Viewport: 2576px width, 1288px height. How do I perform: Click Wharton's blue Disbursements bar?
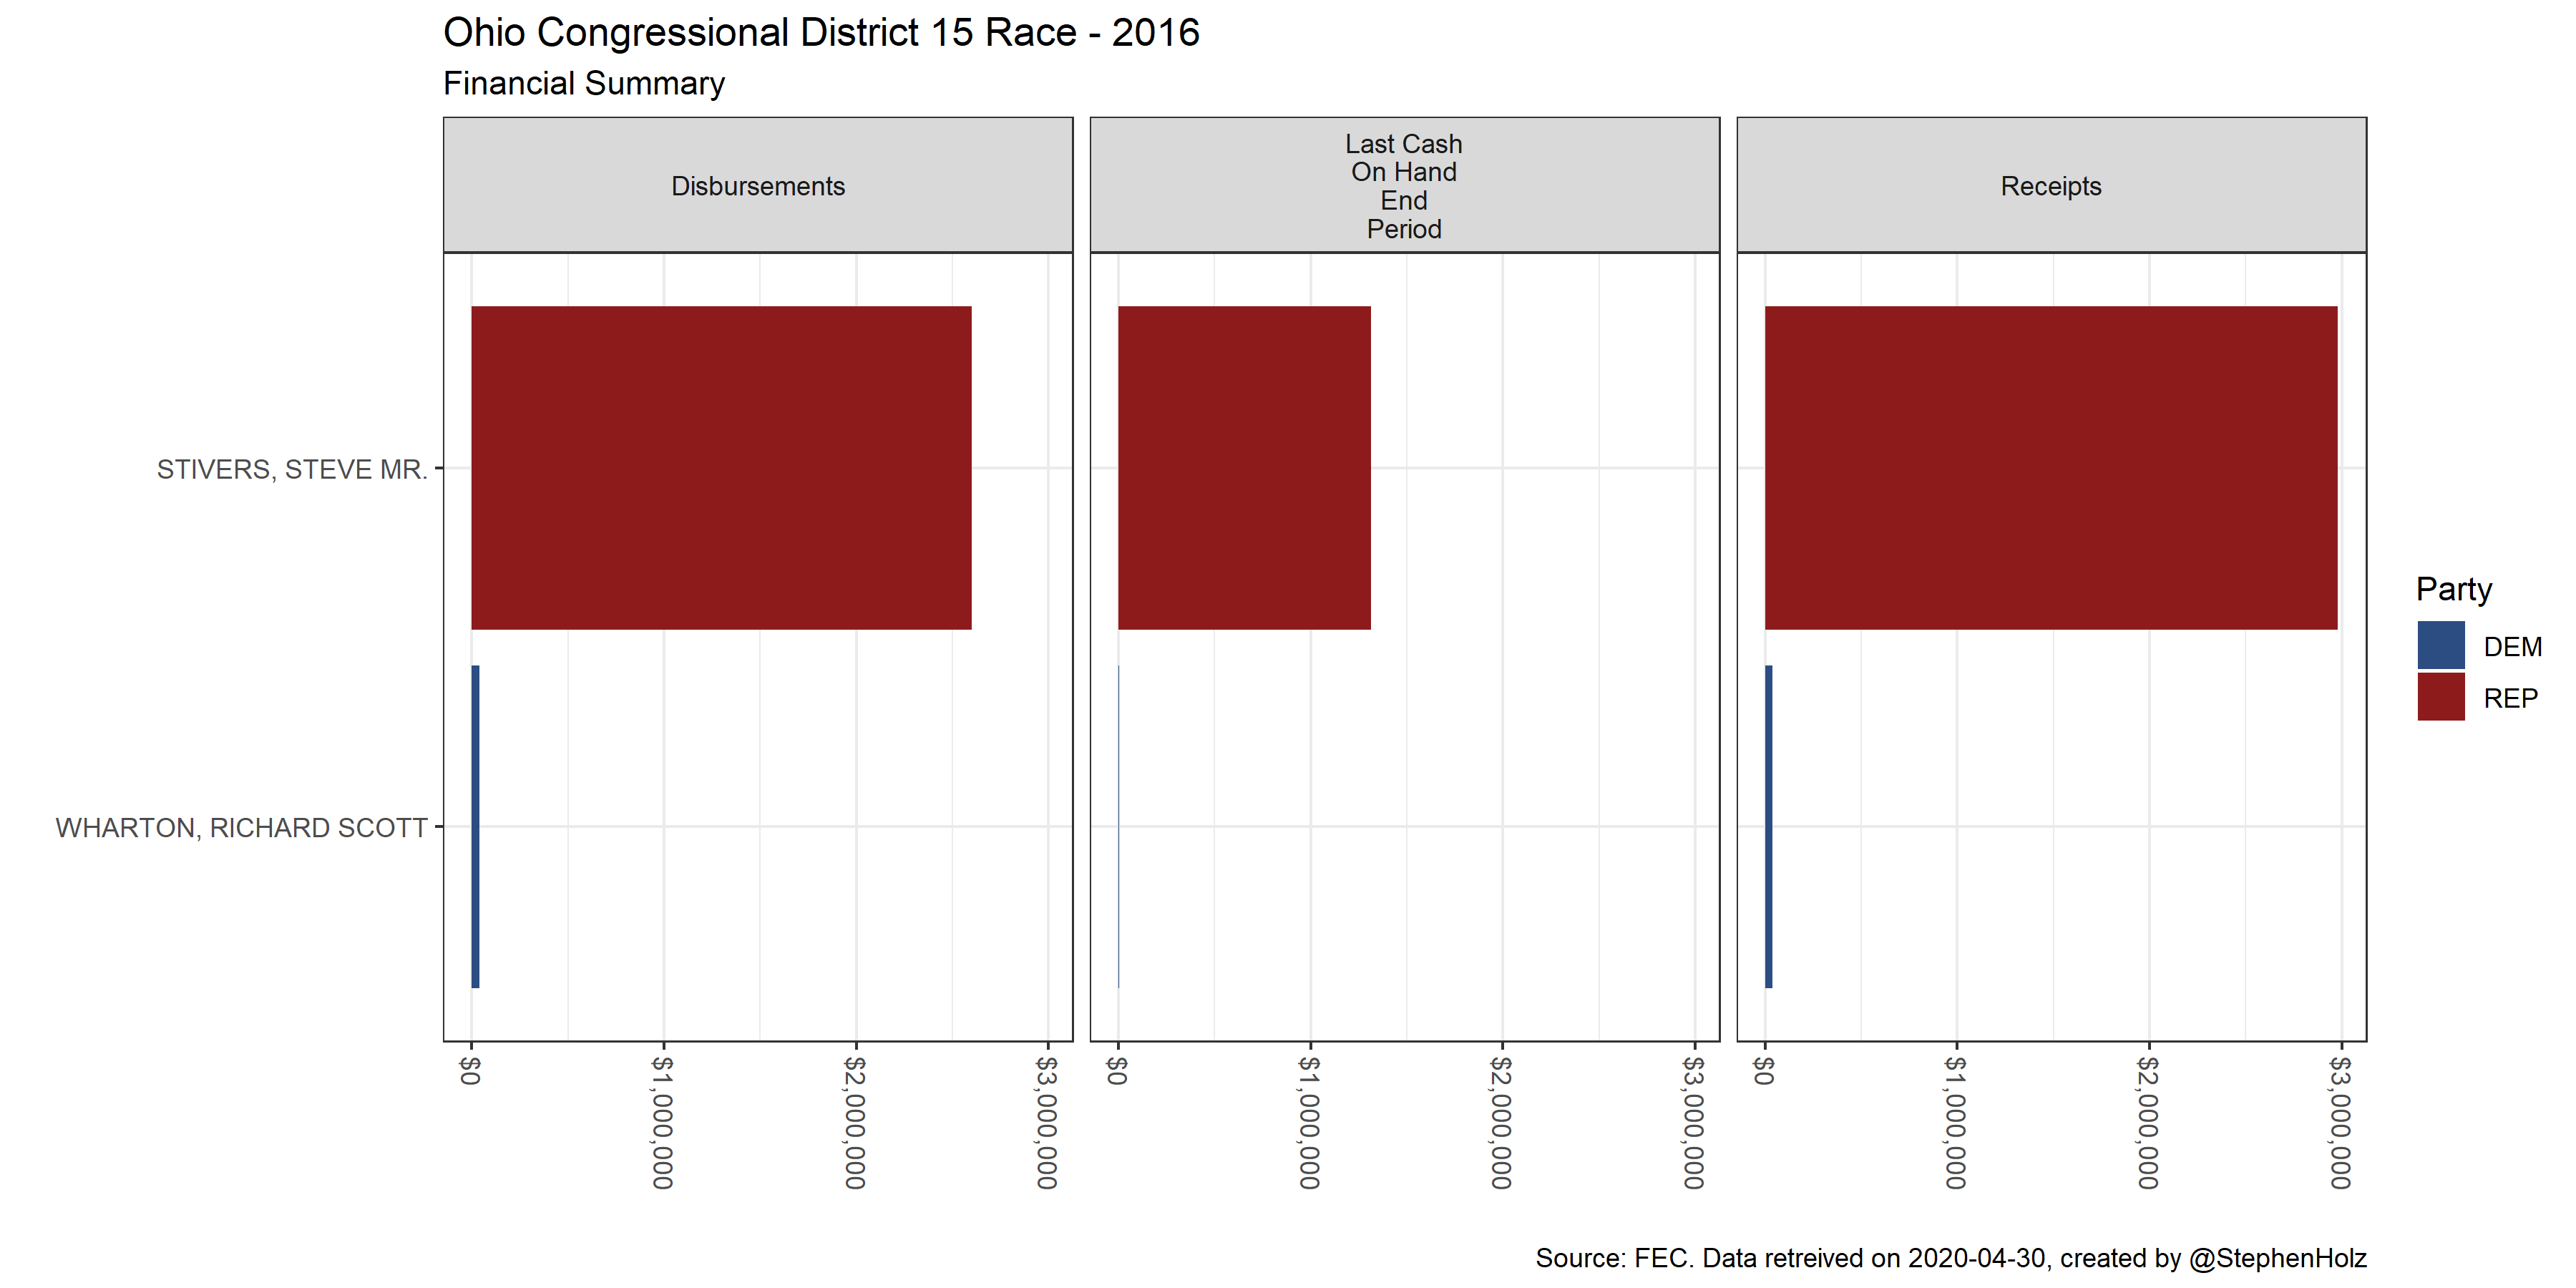[475, 826]
